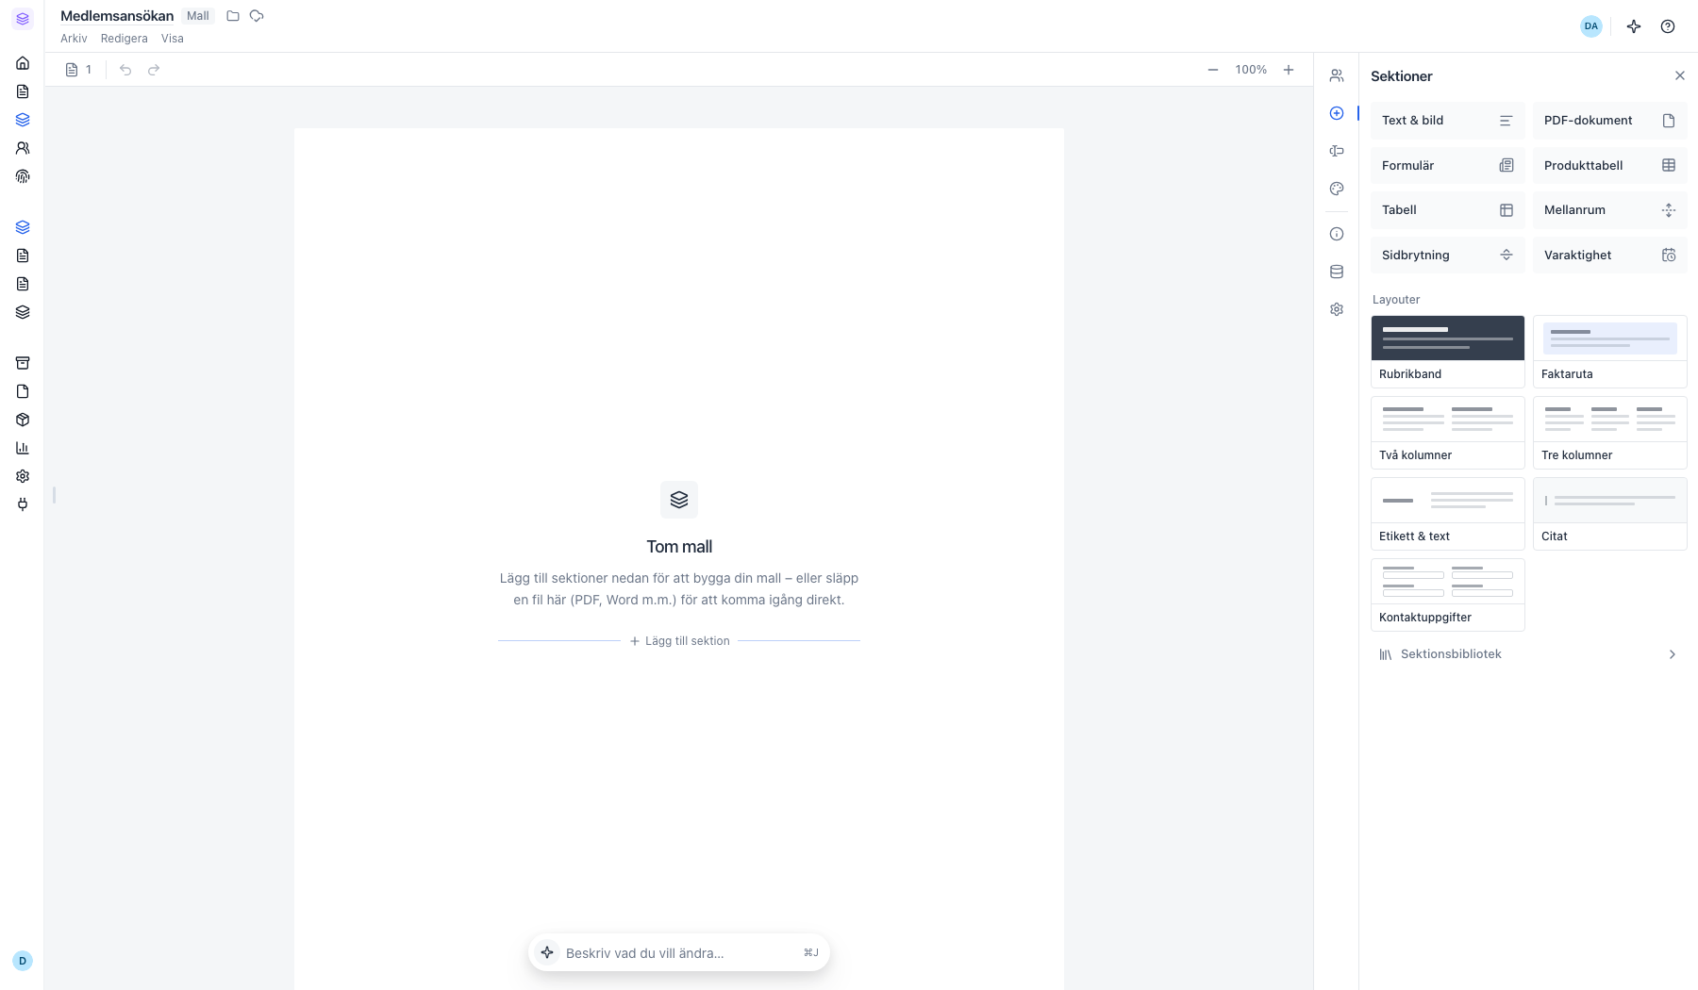The width and height of the screenshot is (1698, 990).
Task: Select the Två kolumner layout
Action: tap(1448, 433)
